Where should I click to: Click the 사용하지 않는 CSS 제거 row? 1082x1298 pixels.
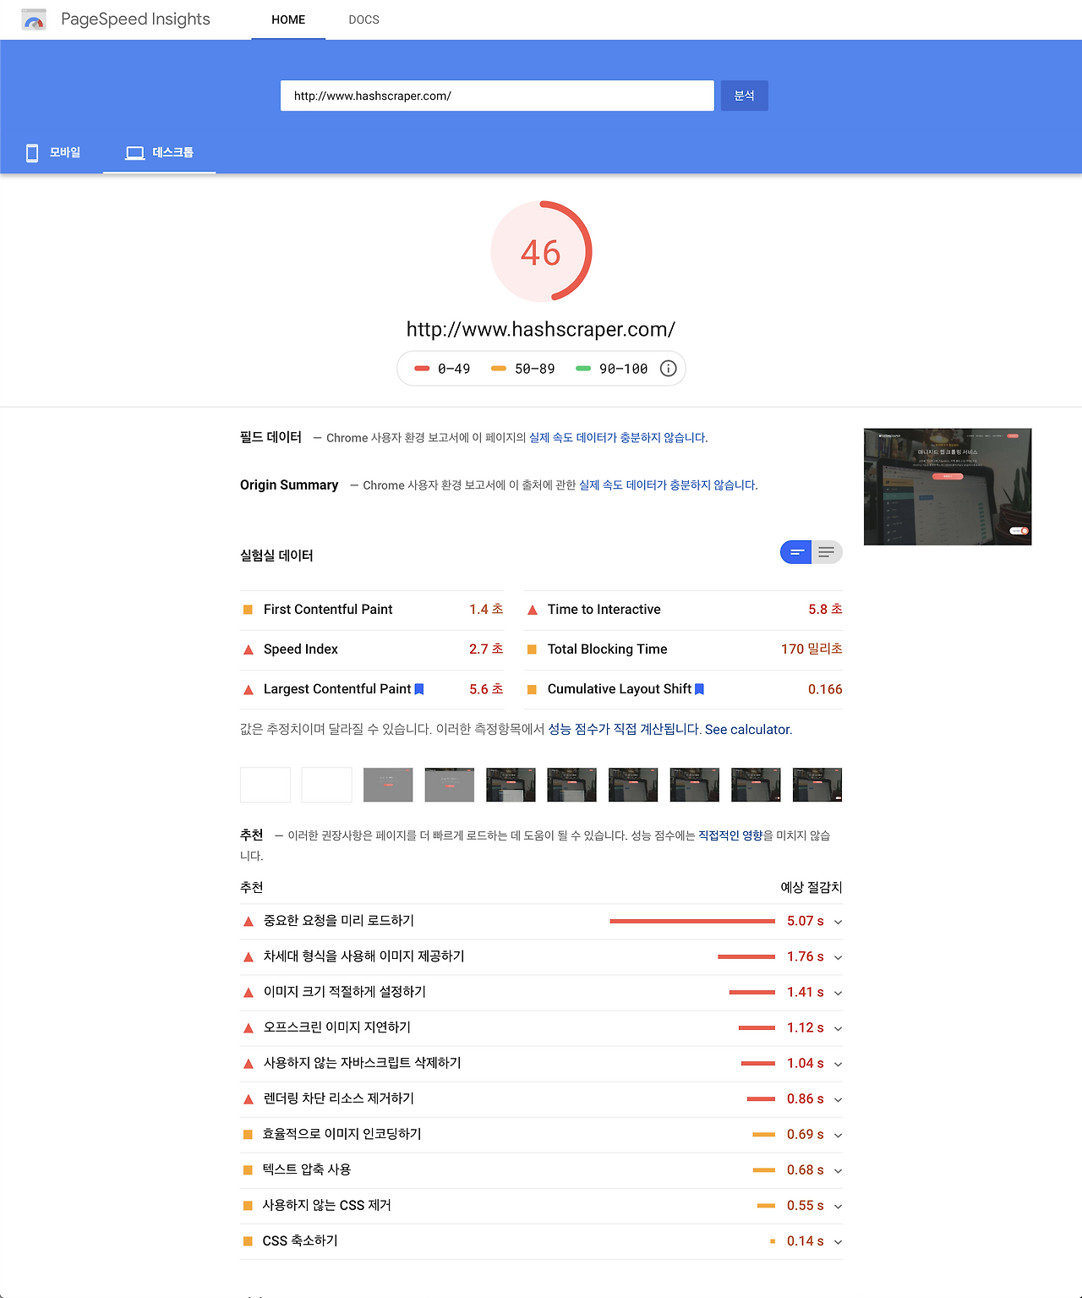tap(541, 1206)
